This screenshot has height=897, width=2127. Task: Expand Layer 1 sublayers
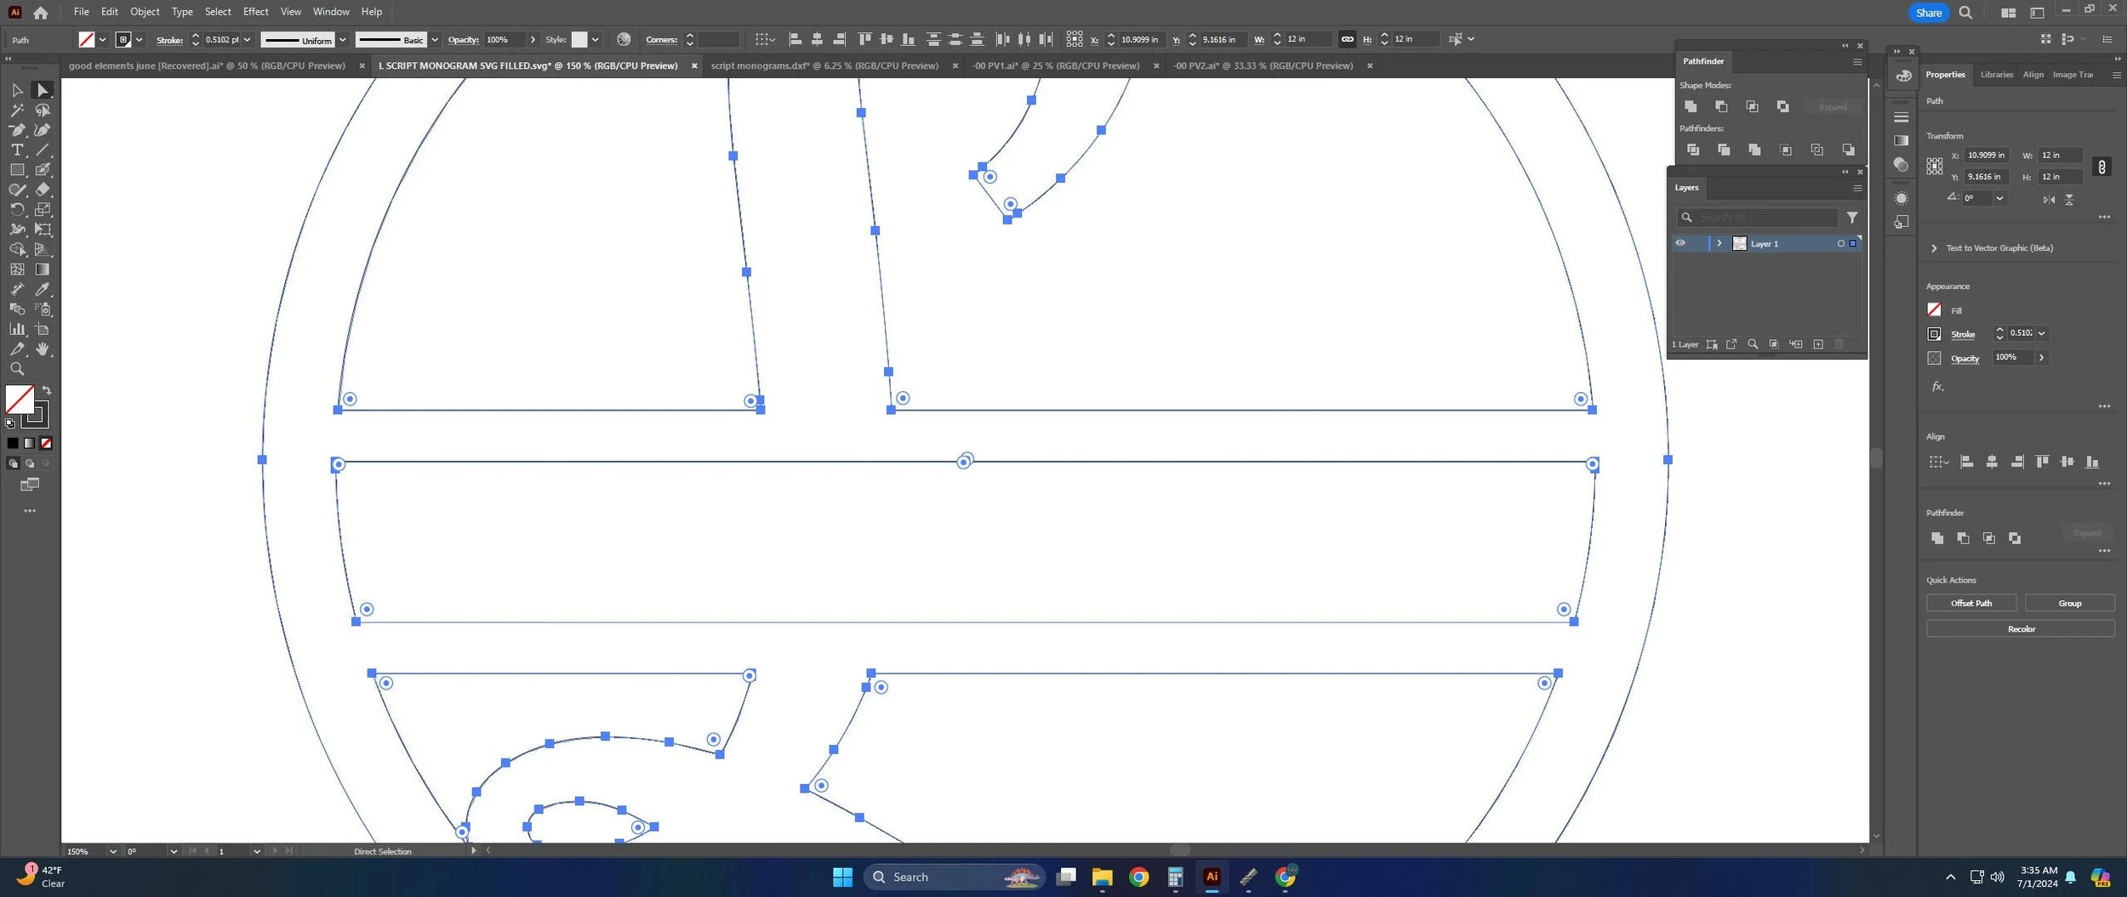(x=1719, y=243)
